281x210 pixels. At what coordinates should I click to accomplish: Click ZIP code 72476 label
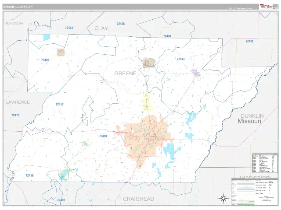click(x=15, y=115)
